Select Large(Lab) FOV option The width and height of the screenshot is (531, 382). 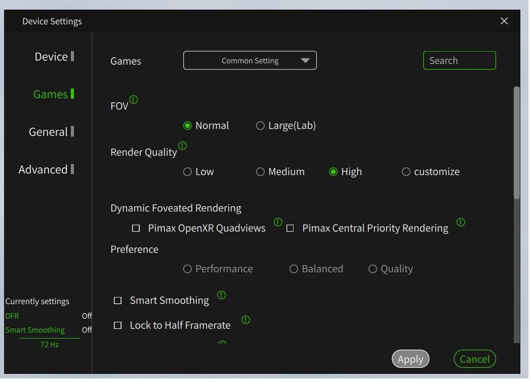[260, 126]
